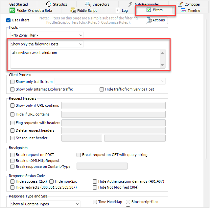
Task: Uncheck the Use Filters checkbox
Action: point(8,20)
